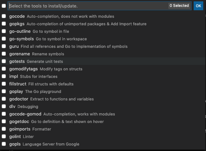This screenshot has width=206, height=151.
Task: Click the gocode-gomod auto-completion entry
Action: (x=102, y=114)
